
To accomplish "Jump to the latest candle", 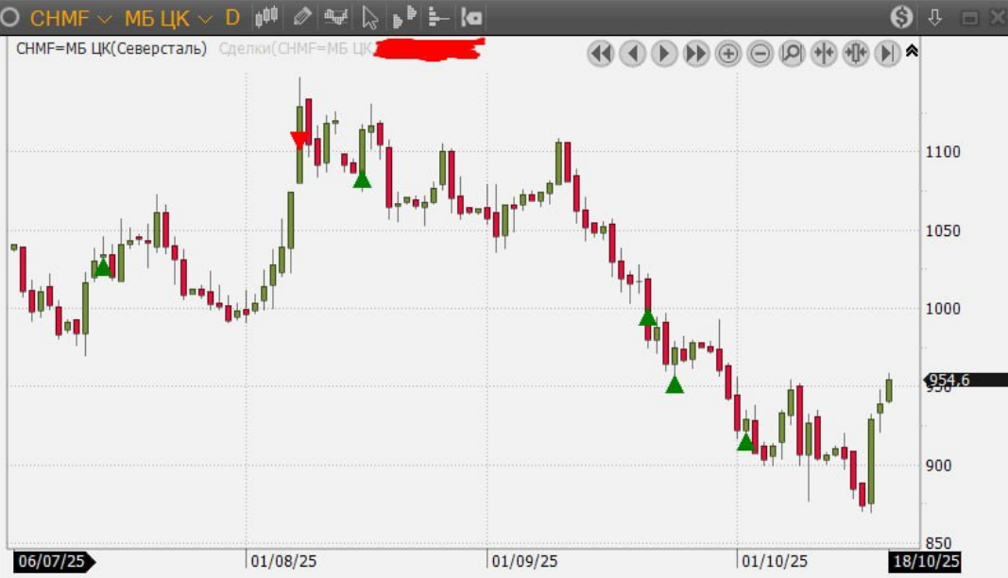I will click(x=887, y=54).
